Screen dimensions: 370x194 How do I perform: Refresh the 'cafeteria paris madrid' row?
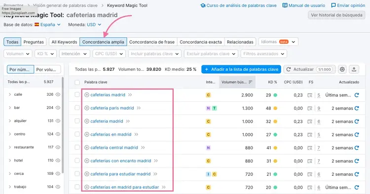(x=357, y=108)
